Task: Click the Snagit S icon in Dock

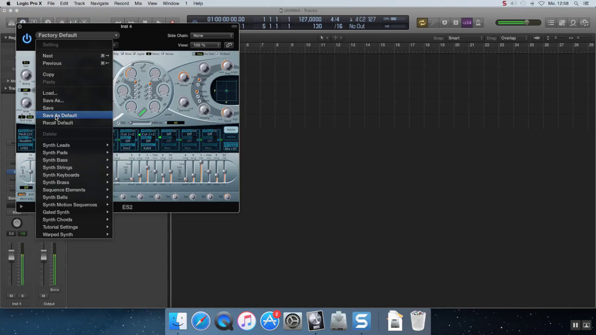Action: [x=361, y=321]
